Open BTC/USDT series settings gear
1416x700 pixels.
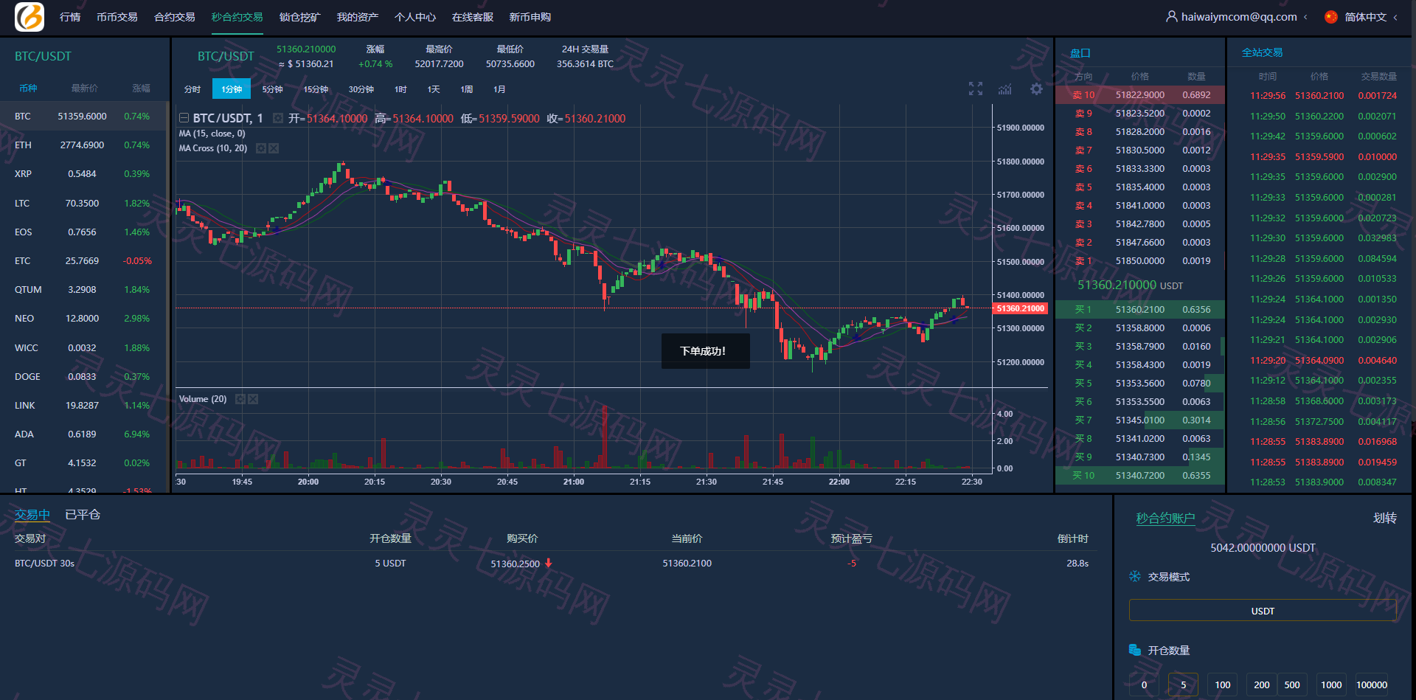coord(278,118)
